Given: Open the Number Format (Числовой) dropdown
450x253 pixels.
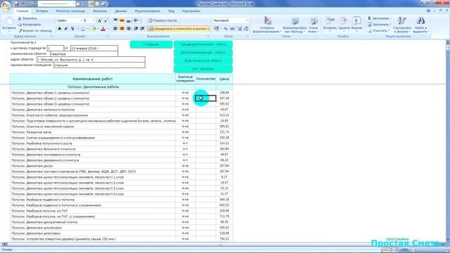Looking at the screenshot, I should 246,20.
